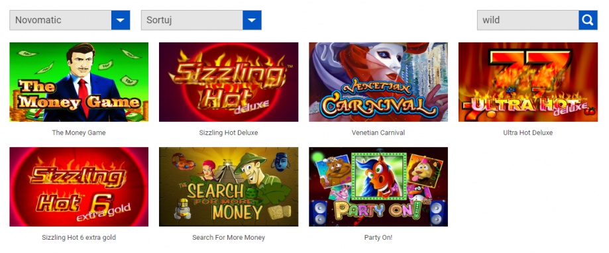609x253 pixels.
Task: Launch the Search For More Money thumbnail
Action: 229,187
